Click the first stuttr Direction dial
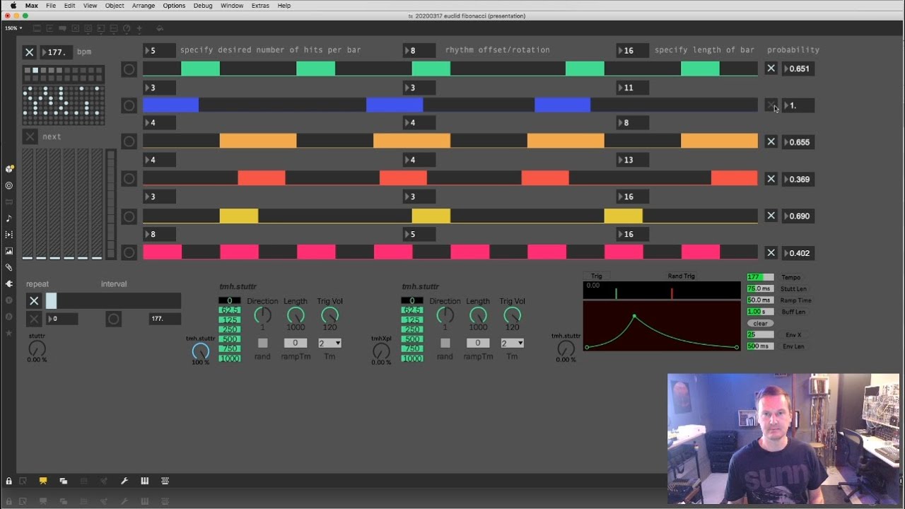905x509 pixels. tap(262, 315)
